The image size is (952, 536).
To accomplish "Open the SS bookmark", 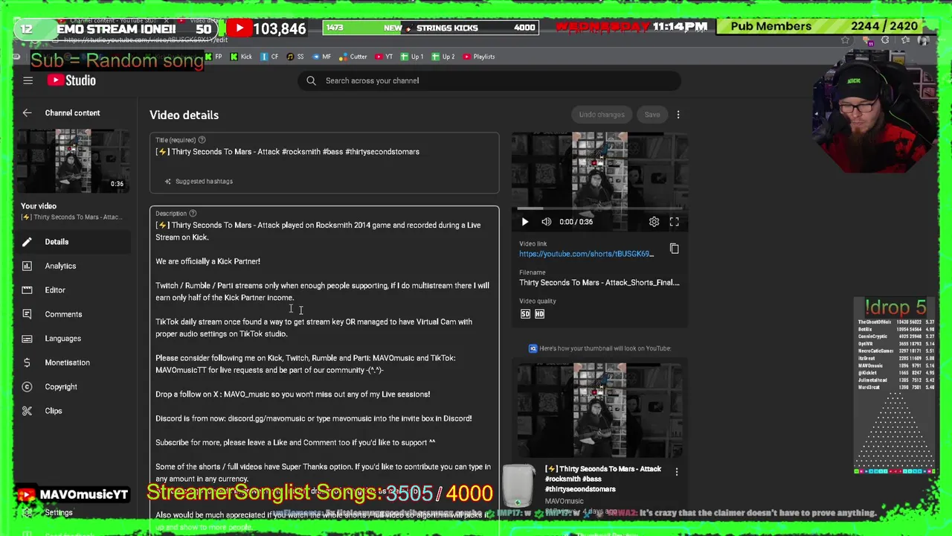I will (295, 57).
